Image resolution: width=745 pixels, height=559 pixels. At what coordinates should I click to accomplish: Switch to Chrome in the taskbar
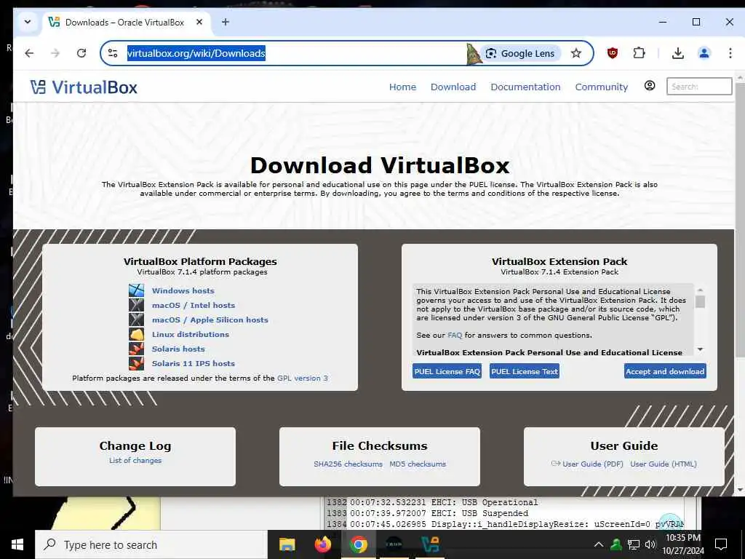tap(359, 544)
